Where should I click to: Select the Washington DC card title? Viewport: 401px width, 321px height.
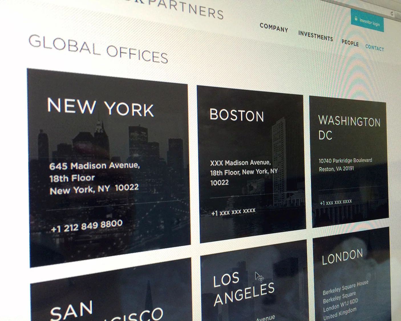point(349,128)
